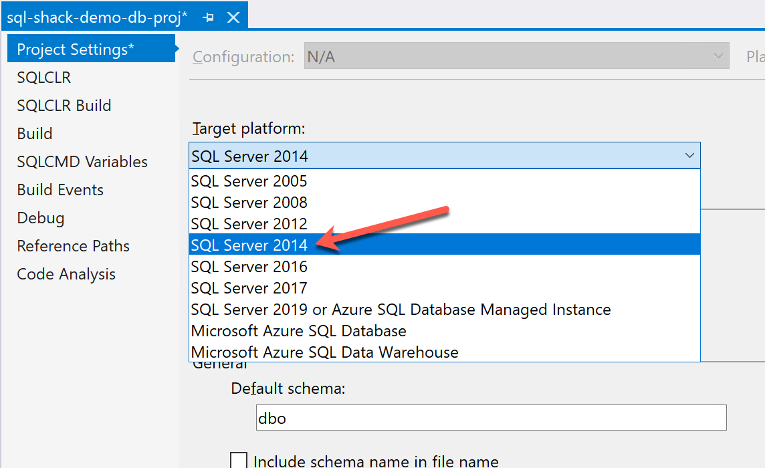Pick SQL Server 2012 target platform

coord(249,224)
